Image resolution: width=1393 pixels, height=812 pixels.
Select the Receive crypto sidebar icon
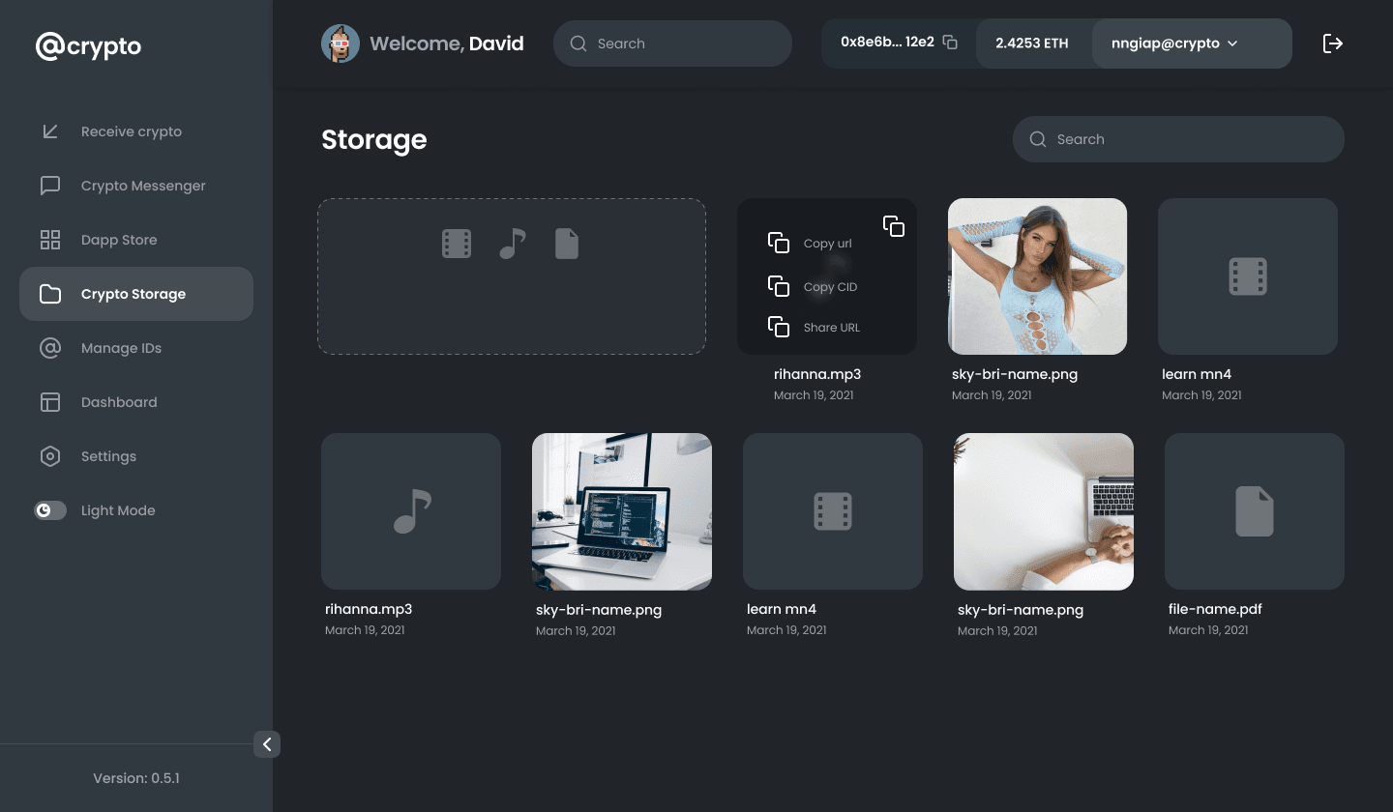coord(50,131)
